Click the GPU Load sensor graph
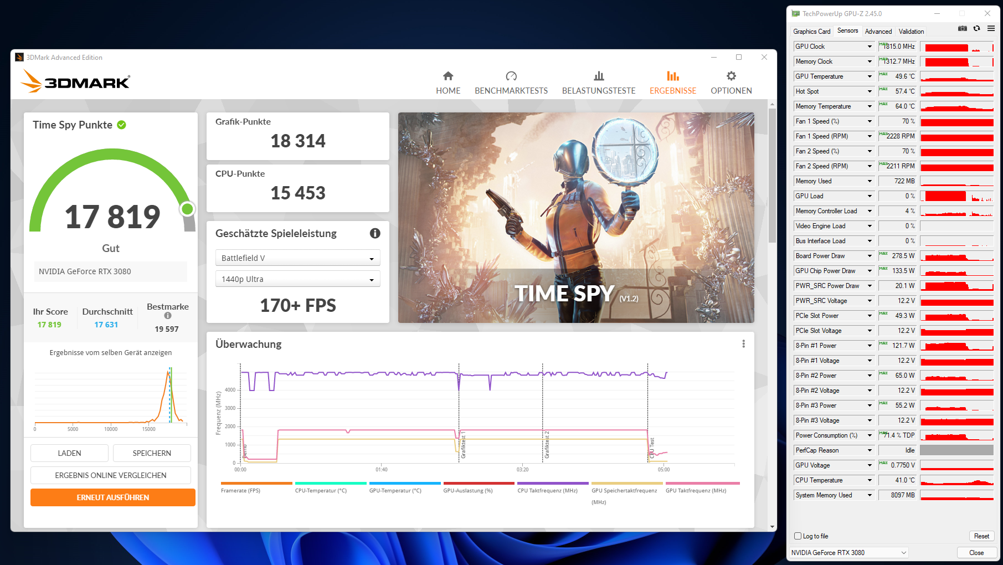Screen dimensions: 1003x565 pos(956,196)
